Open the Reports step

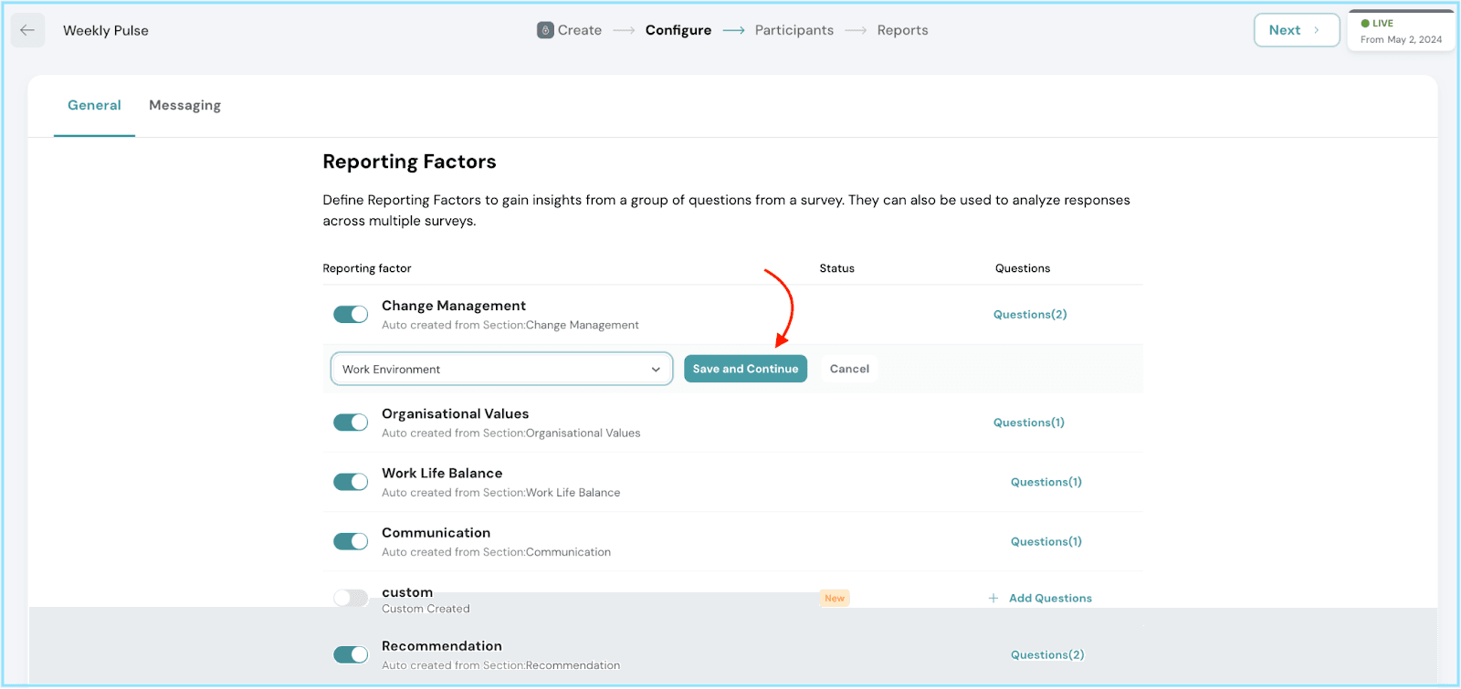tap(902, 30)
